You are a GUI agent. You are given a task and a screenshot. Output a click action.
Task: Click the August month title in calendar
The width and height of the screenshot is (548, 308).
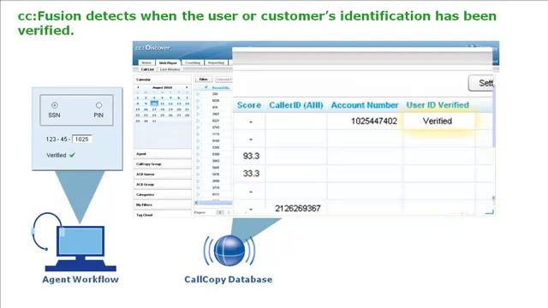tap(162, 87)
